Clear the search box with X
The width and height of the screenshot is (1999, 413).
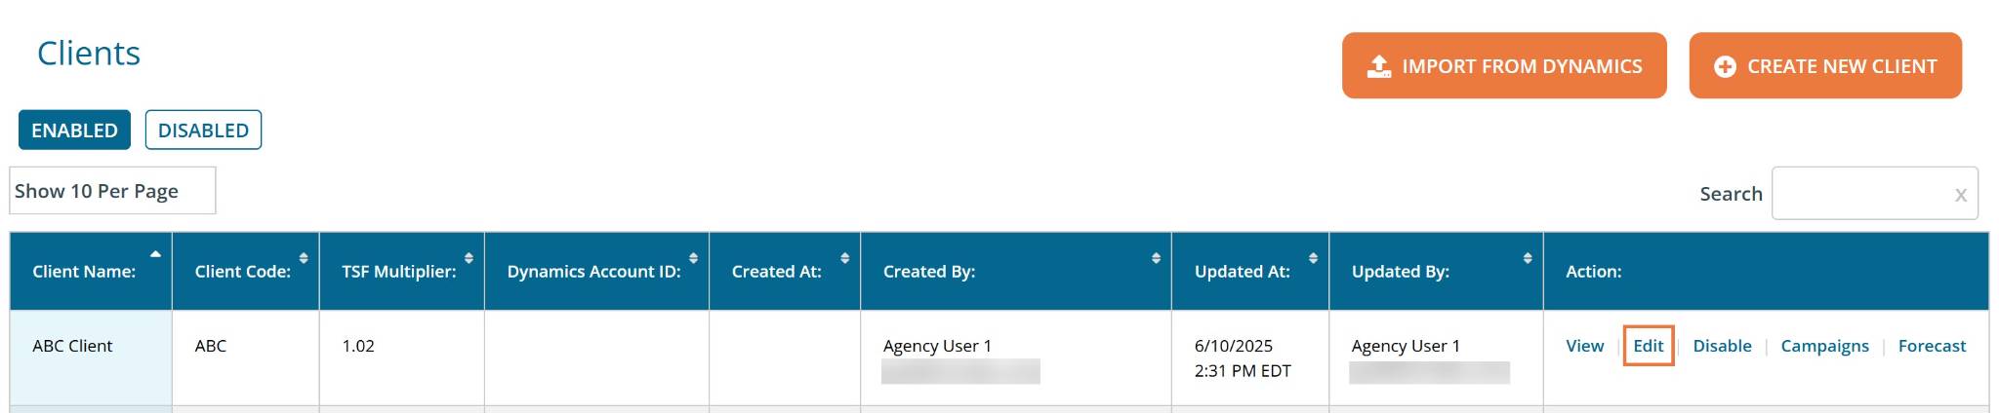(1960, 195)
